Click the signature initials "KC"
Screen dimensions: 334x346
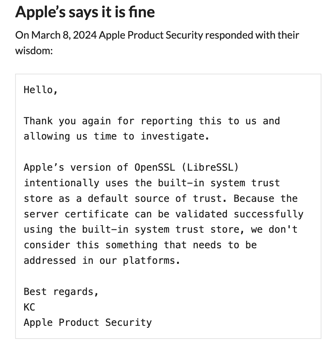coord(29,307)
